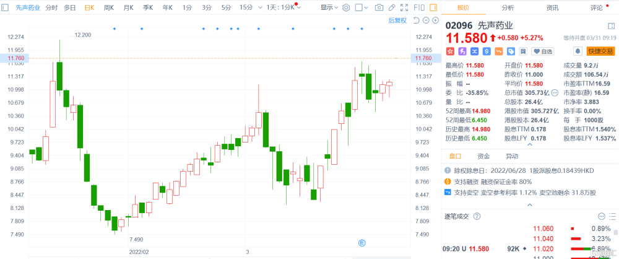This screenshot has width=619, height=259.
Task: Zoom out chart with minus icon
Action: (x=426, y=20)
